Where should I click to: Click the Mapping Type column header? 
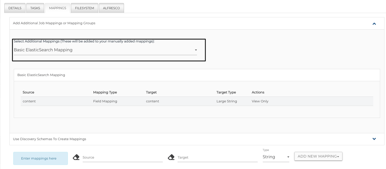(105, 92)
